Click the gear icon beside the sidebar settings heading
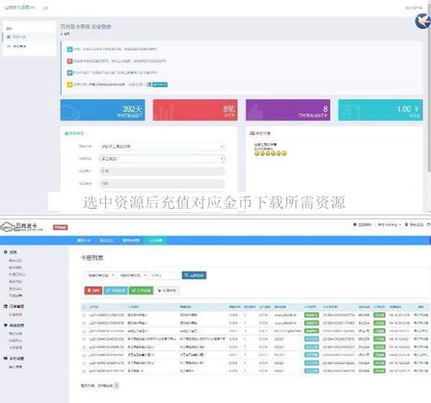The image size is (431, 403). 5,252
